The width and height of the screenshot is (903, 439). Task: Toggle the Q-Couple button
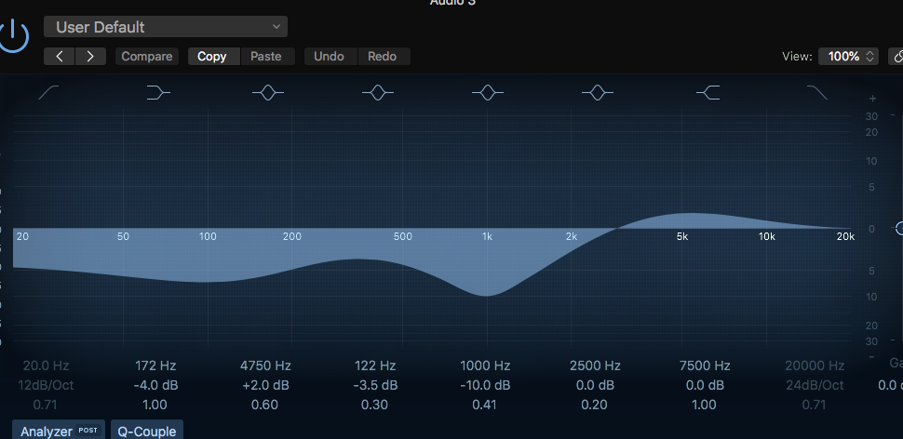point(146,431)
